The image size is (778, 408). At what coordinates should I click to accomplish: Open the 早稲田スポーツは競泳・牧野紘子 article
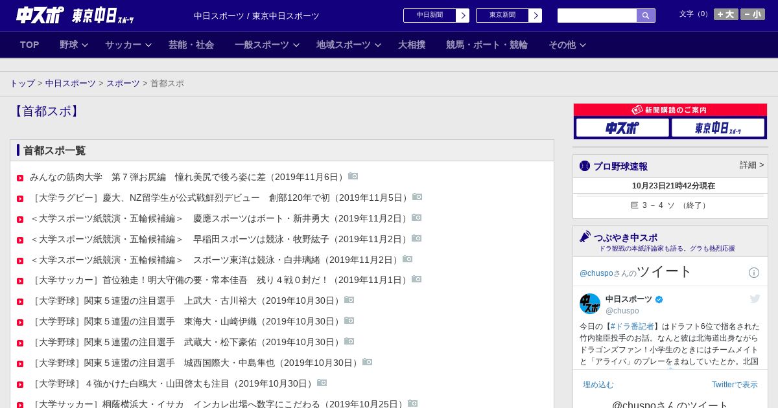pos(220,239)
